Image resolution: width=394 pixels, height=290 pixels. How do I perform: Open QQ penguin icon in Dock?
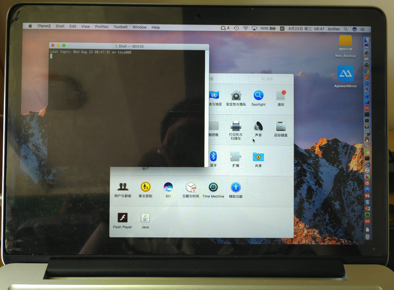(x=367, y=139)
